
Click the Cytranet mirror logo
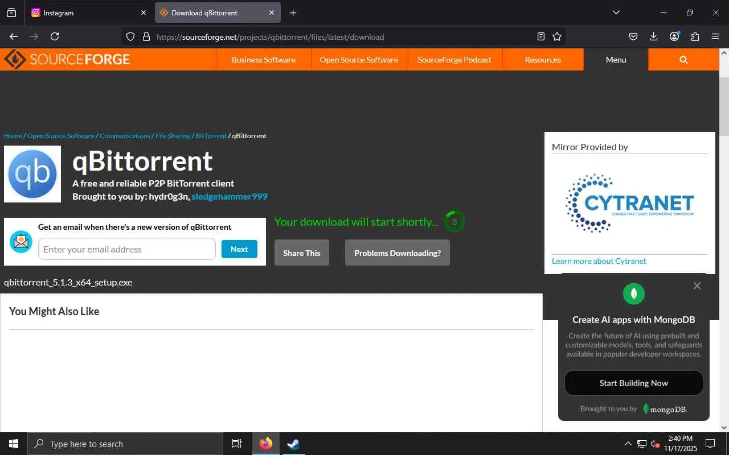tap(630, 204)
